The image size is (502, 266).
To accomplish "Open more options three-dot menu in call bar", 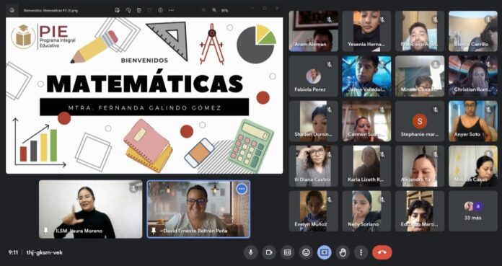I will (361, 252).
